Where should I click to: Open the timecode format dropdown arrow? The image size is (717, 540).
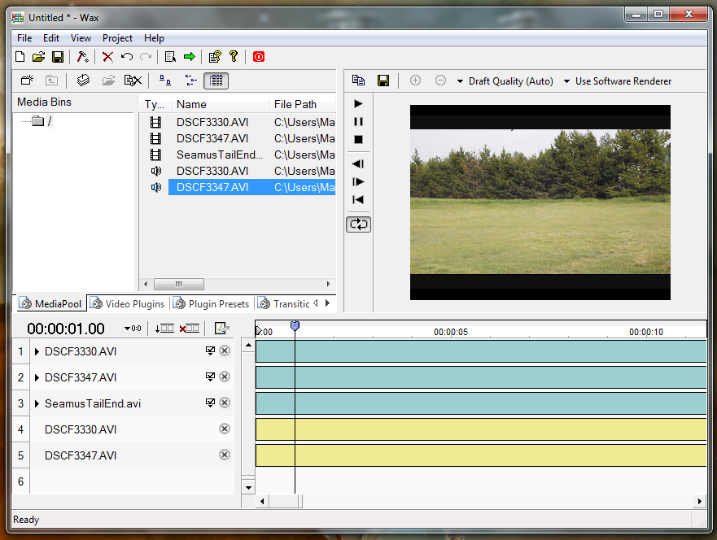(133, 329)
